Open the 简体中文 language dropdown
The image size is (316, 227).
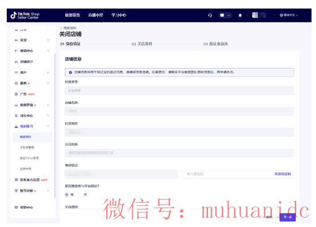click(289, 15)
